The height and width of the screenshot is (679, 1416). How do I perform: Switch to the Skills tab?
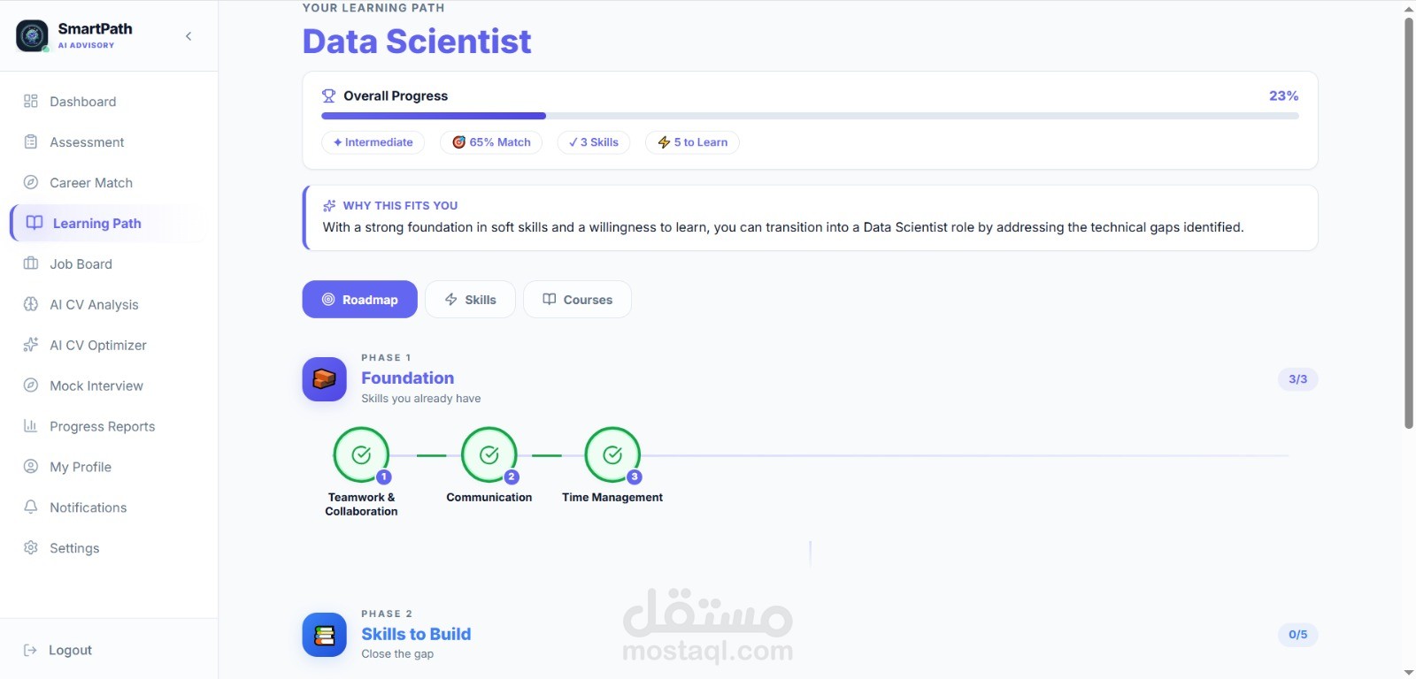(470, 300)
